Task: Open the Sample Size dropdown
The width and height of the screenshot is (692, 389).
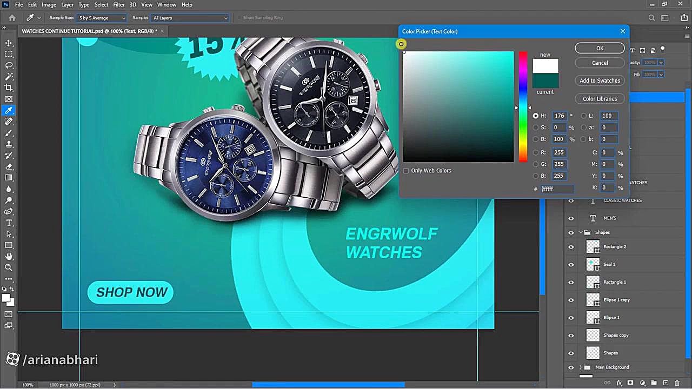Action: click(102, 18)
